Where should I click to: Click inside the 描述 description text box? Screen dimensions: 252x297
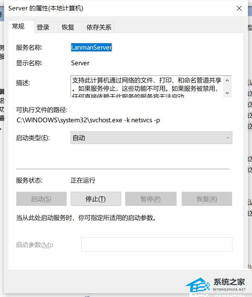[147, 86]
